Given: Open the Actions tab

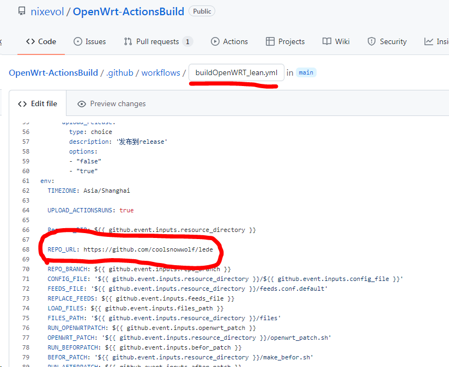Looking at the screenshot, I should 229,41.
